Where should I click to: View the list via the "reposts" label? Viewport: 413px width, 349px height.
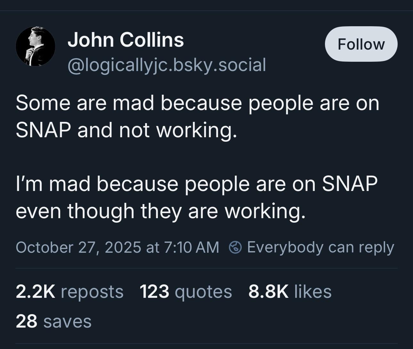pos(92,292)
